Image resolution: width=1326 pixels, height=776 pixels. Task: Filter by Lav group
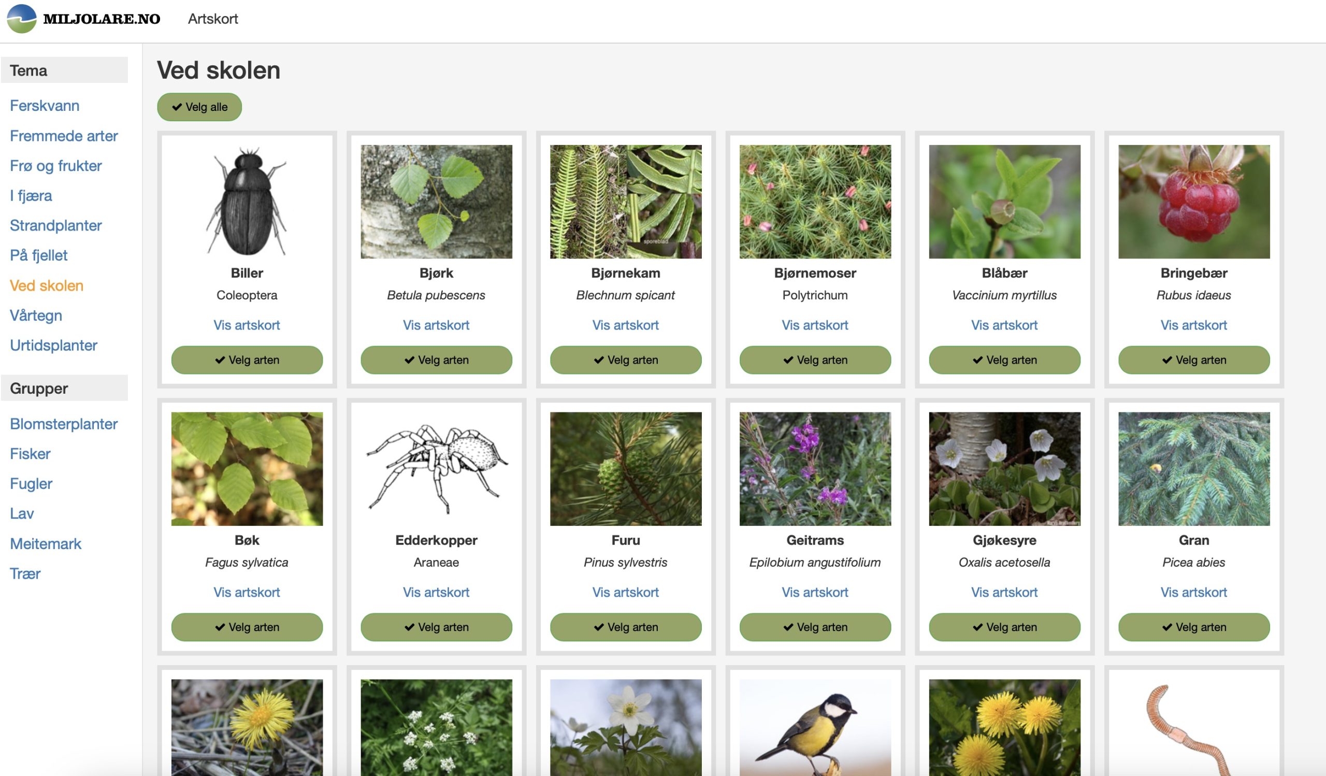coord(22,513)
